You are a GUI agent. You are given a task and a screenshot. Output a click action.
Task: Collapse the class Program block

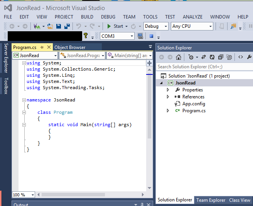pos(24,112)
